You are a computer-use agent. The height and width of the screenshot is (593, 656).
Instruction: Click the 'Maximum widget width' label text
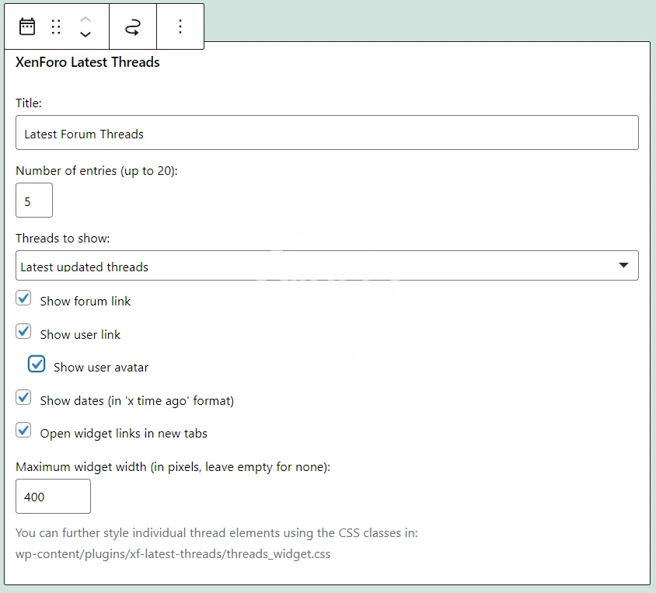(x=173, y=467)
